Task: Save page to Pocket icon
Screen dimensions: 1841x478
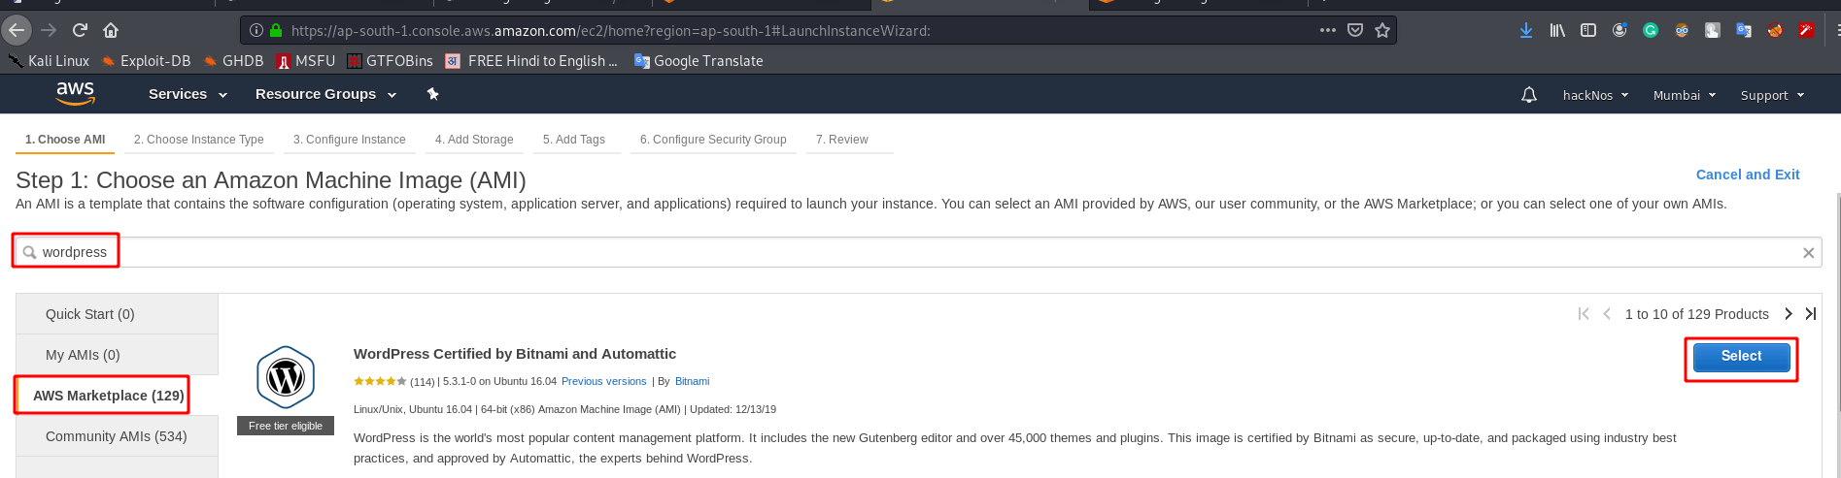Action: [x=1355, y=30]
